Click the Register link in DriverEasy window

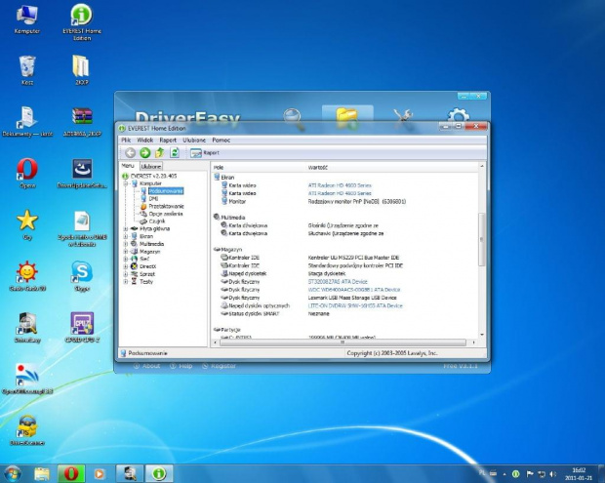[x=220, y=366]
